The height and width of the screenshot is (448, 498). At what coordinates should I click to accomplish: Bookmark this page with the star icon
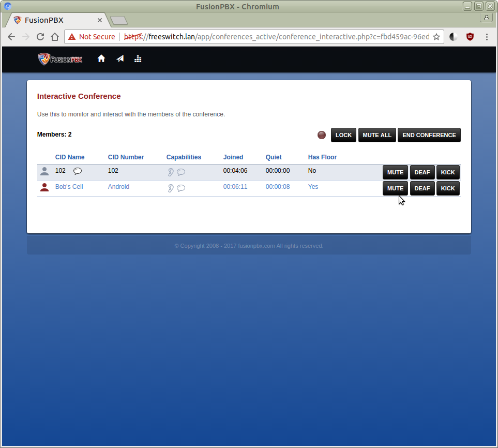[x=436, y=37]
